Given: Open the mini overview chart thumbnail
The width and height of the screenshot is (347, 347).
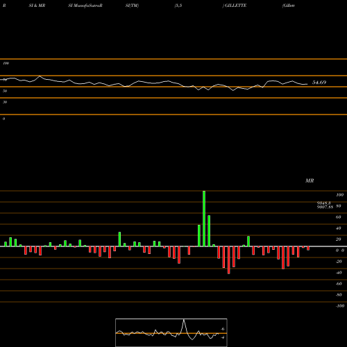Looking at the screenshot, I should coord(171,332).
